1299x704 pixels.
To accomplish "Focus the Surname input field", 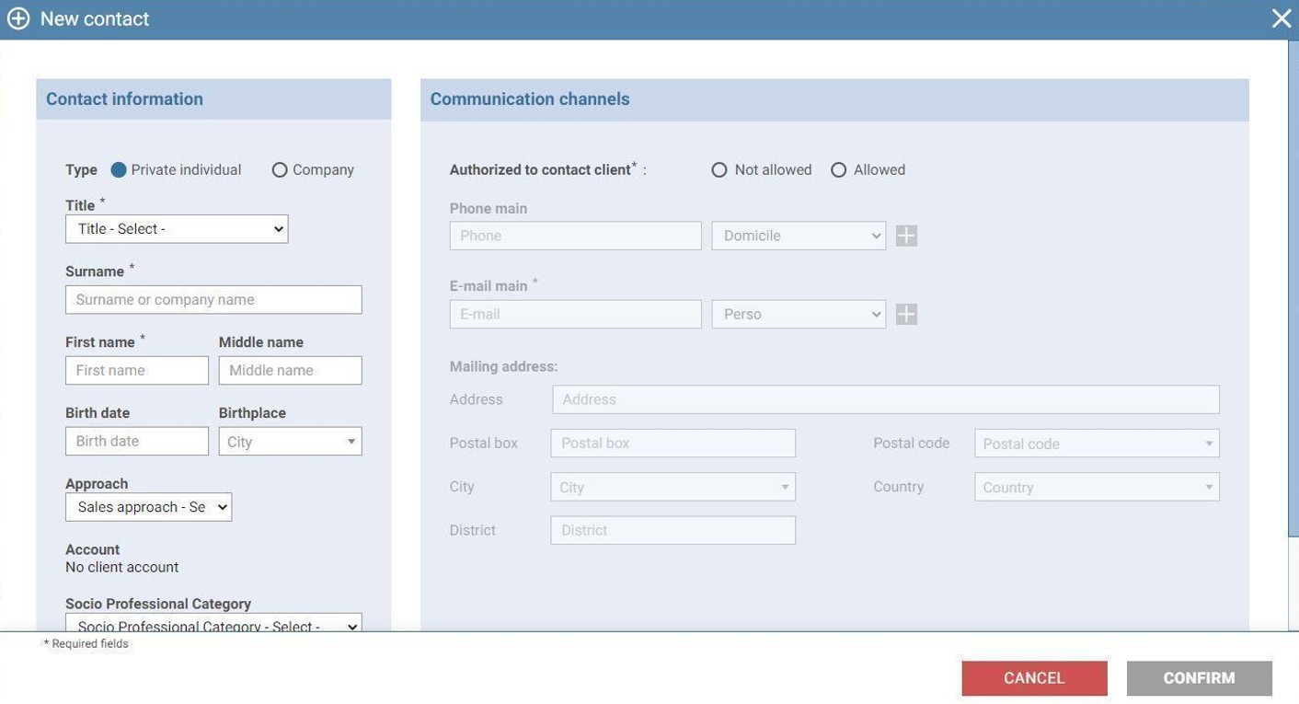I will pyautogui.click(x=213, y=299).
